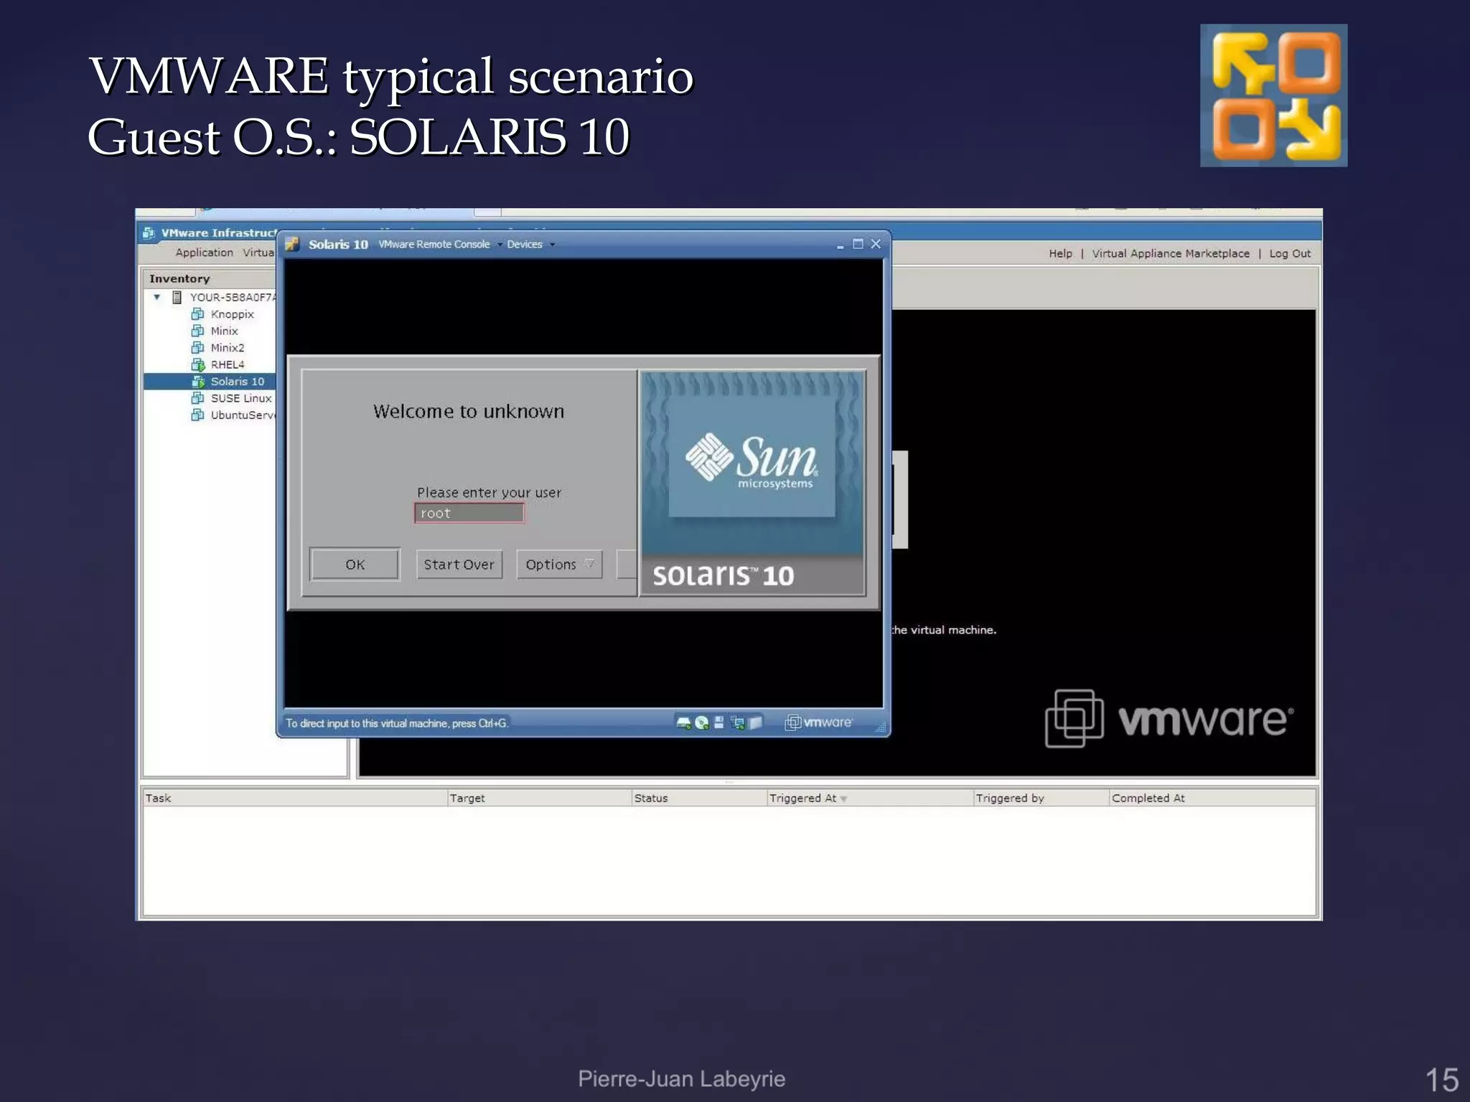1470x1102 pixels.
Task: Click the YOUR-5B8A0F7A host server icon
Action: coord(177,297)
